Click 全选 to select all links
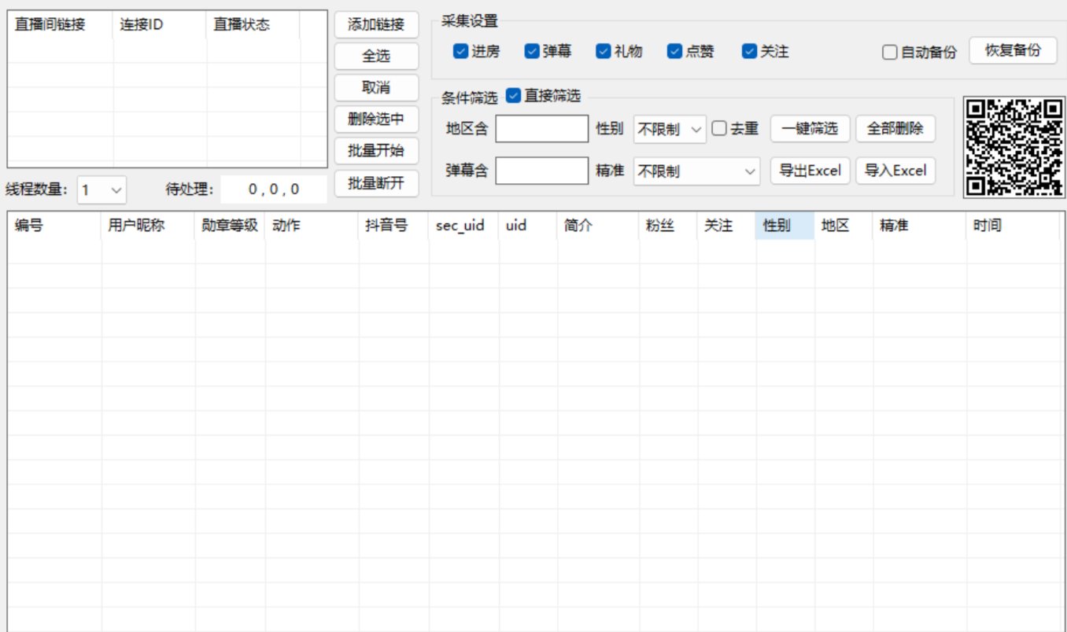The image size is (1067, 632). click(x=376, y=56)
